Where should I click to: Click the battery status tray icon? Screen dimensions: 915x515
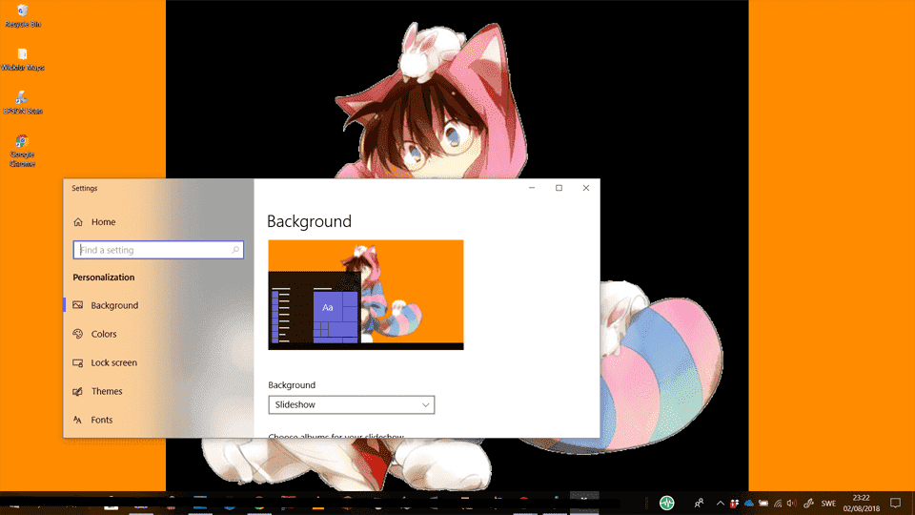pyautogui.click(x=763, y=504)
